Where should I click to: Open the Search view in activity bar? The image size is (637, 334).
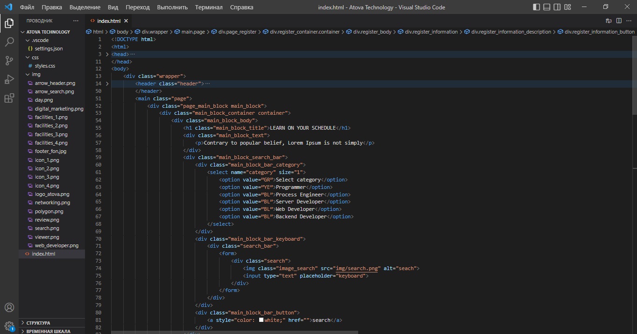point(9,42)
